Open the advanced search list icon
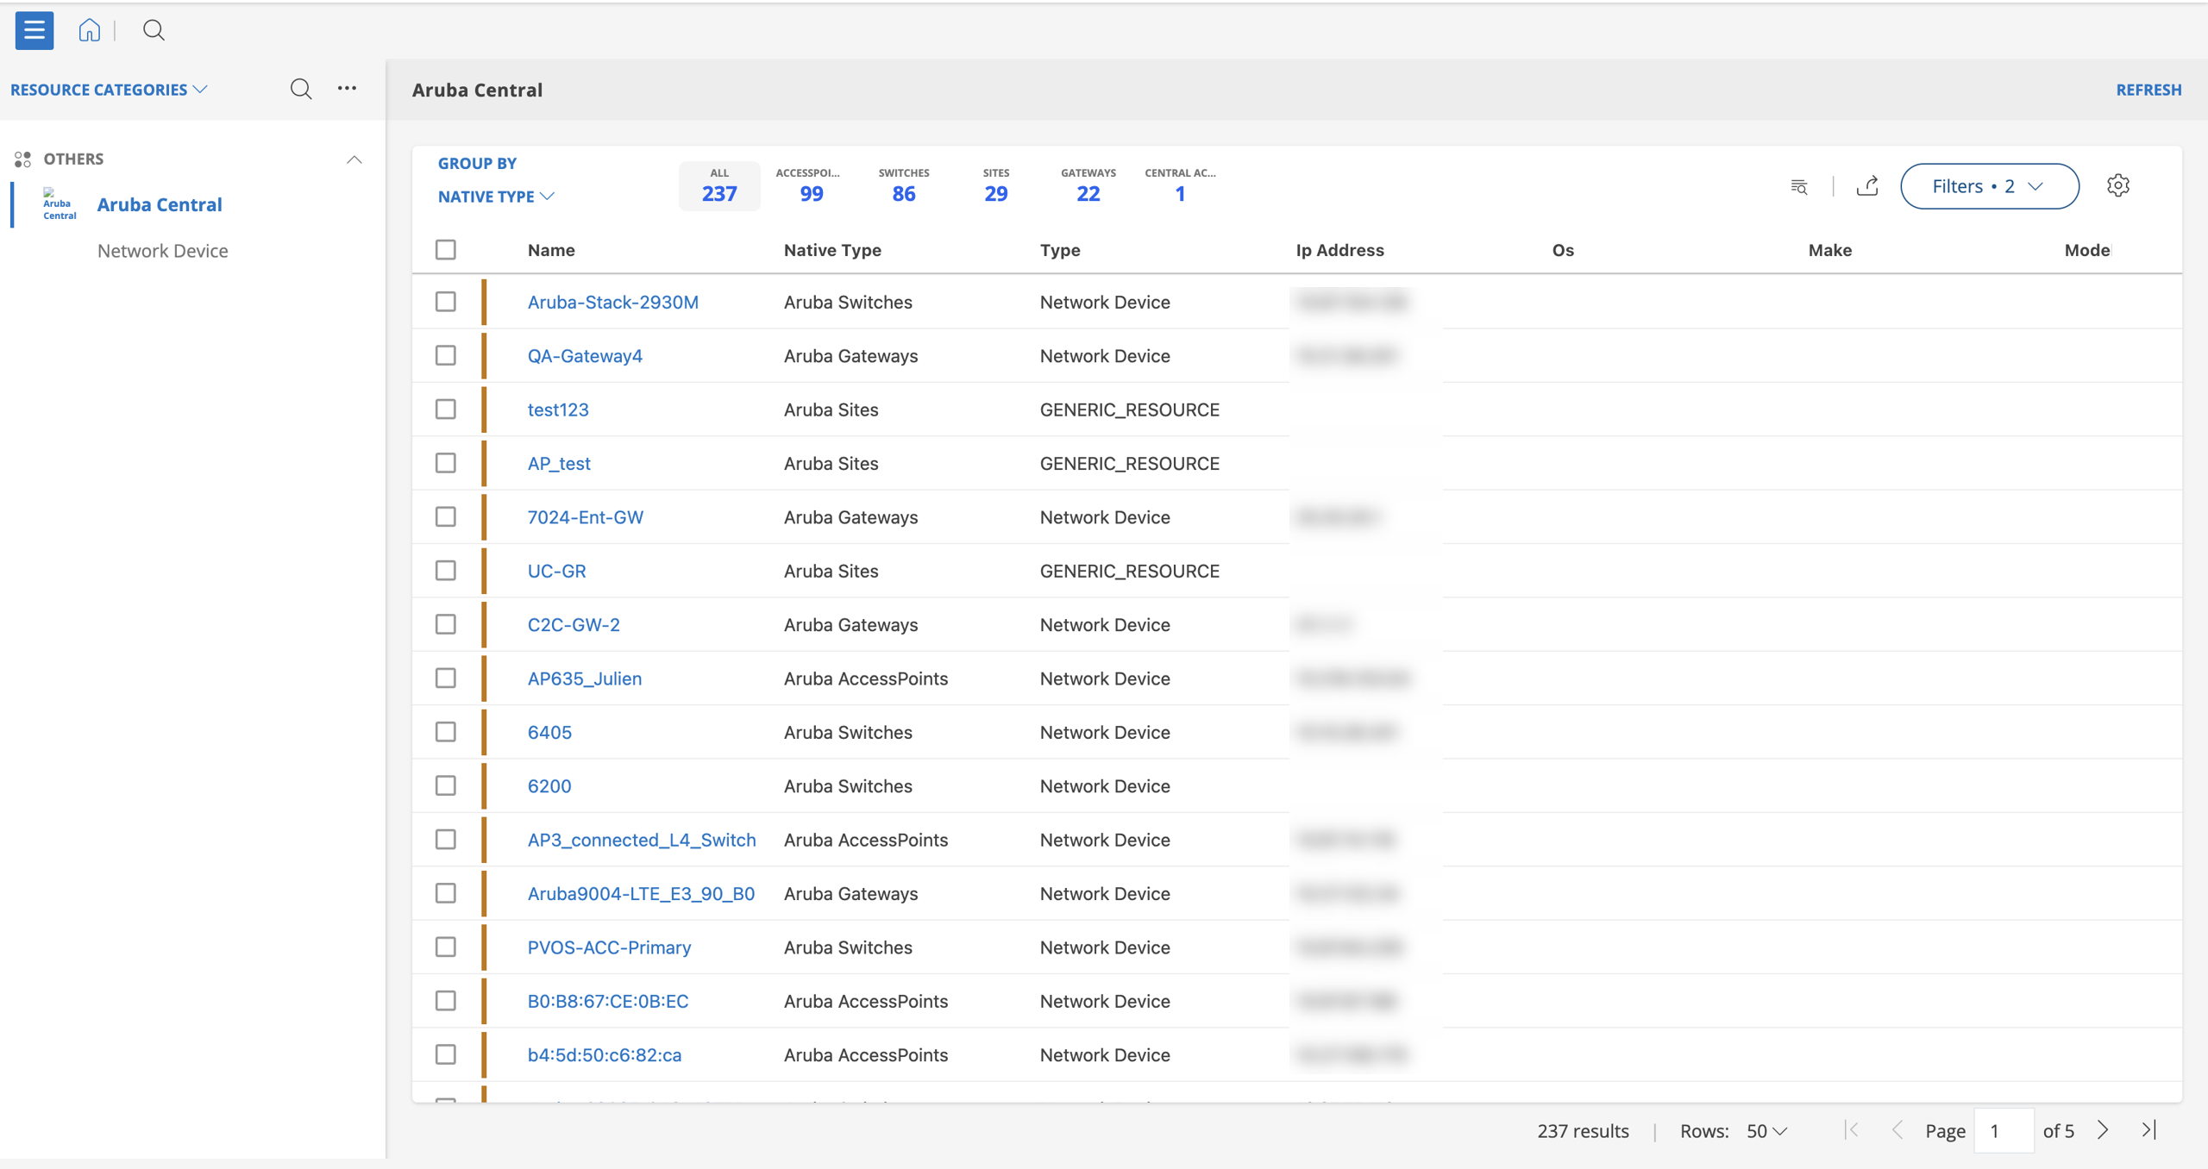The width and height of the screenshot is (2208, 1169). point(1798,186)
